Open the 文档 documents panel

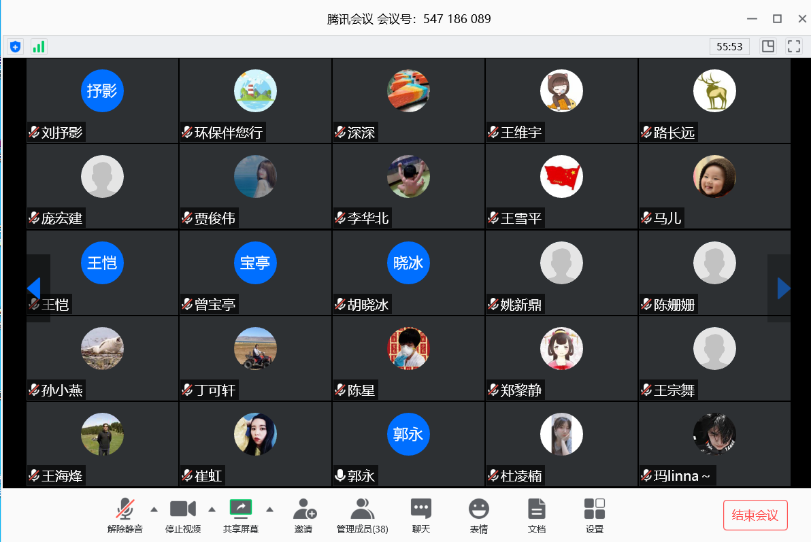[x=537, y=515]
